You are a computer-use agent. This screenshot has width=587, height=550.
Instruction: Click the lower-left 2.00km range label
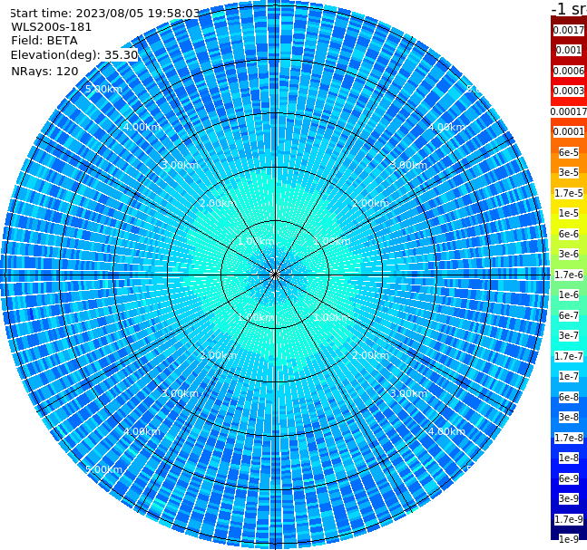[218, 355]
